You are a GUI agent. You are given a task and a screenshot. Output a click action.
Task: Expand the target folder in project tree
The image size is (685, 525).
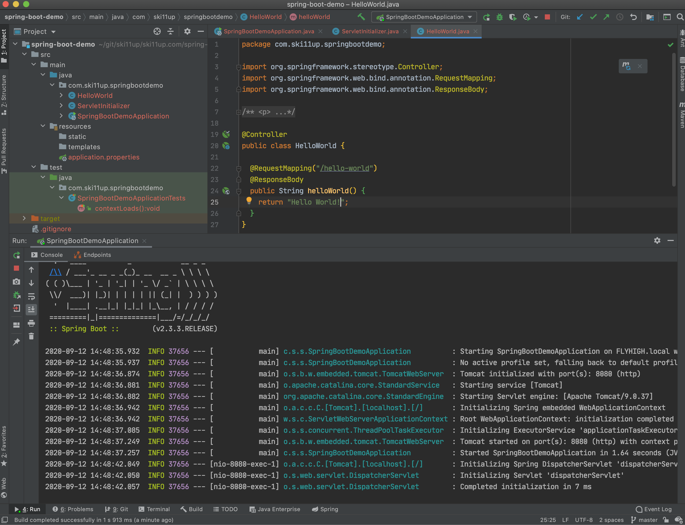[x=24, y=218]
